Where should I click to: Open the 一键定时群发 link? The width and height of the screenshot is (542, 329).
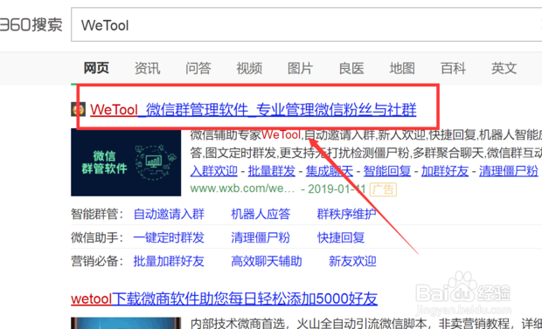[x=169, y=237]
